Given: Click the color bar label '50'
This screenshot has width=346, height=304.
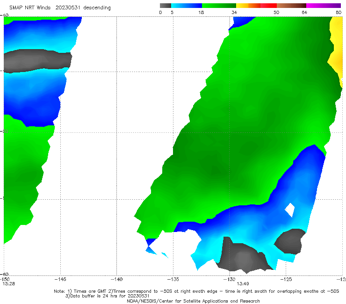Looking at the screenshot, I should point(276,12).
